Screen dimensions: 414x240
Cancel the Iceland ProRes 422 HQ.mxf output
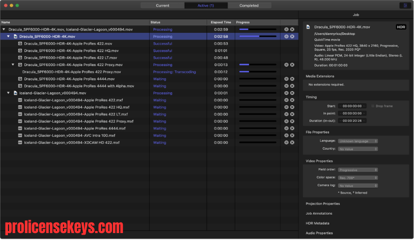(292, 107)
